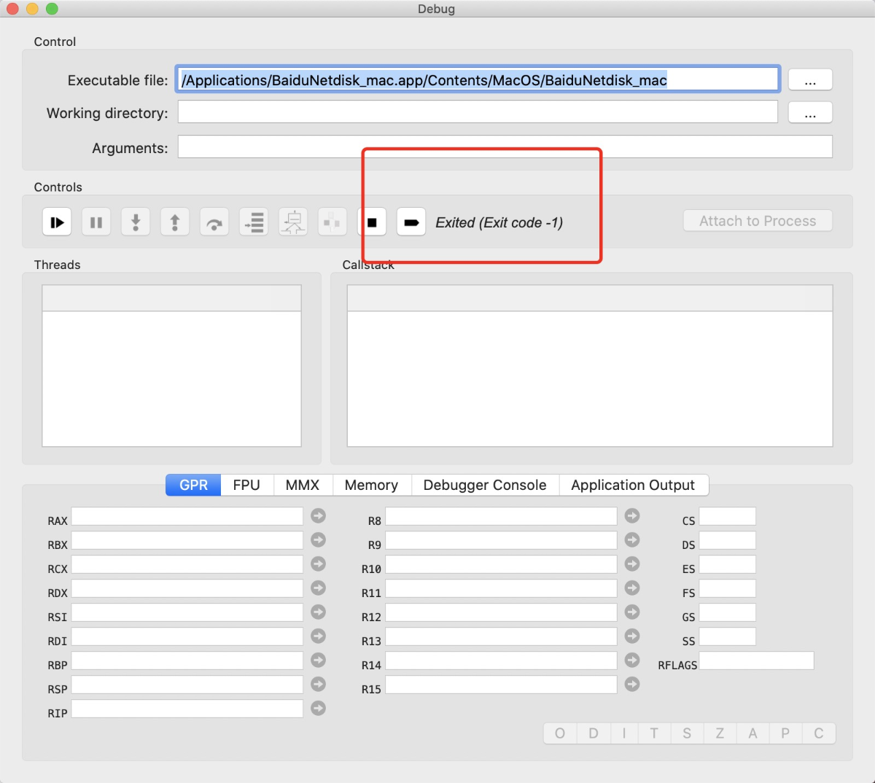Click the arrow icon next to R10
This screenshot has height=783, width=875.
(x=633, y=564)
